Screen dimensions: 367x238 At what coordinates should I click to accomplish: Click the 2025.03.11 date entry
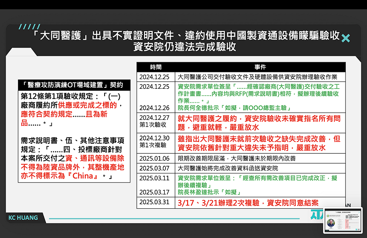[154, 178]
